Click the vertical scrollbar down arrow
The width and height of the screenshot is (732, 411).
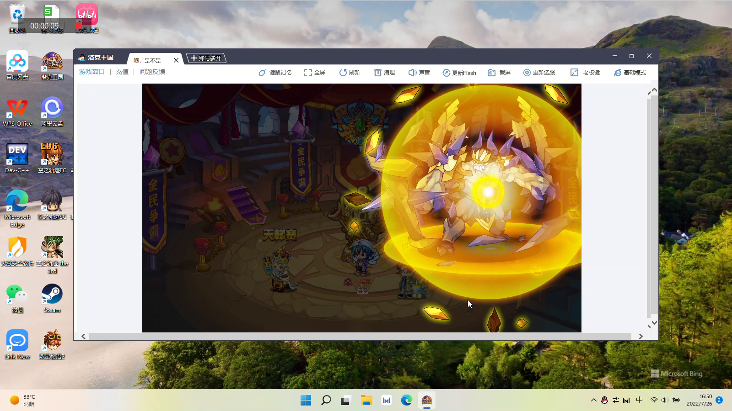[654, 323]
